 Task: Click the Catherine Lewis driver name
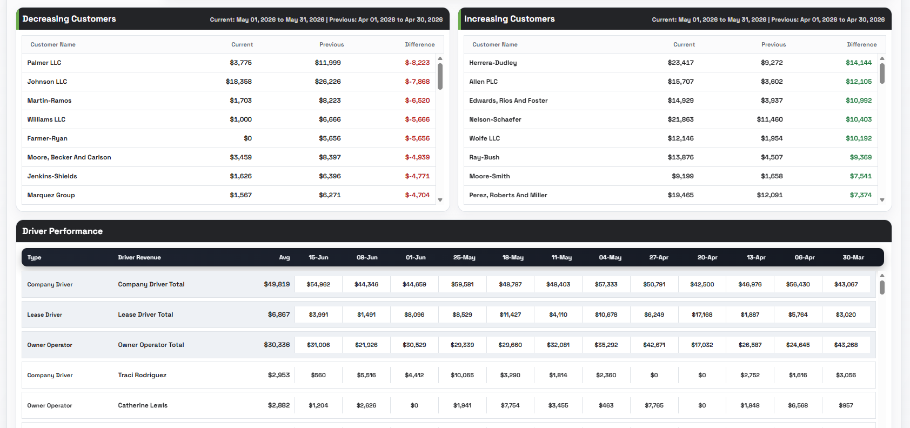pos(143,405)
